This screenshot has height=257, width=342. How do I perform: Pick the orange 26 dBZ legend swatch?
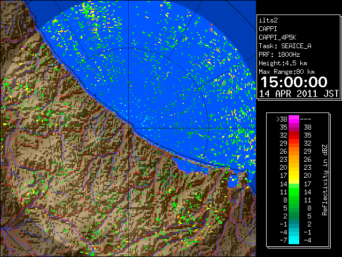(x=294, y=152)
